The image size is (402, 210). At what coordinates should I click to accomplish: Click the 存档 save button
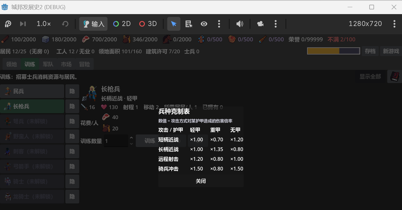pos(370,51)
